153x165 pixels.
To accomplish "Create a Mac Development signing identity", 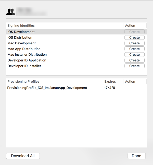I will 134,43.
